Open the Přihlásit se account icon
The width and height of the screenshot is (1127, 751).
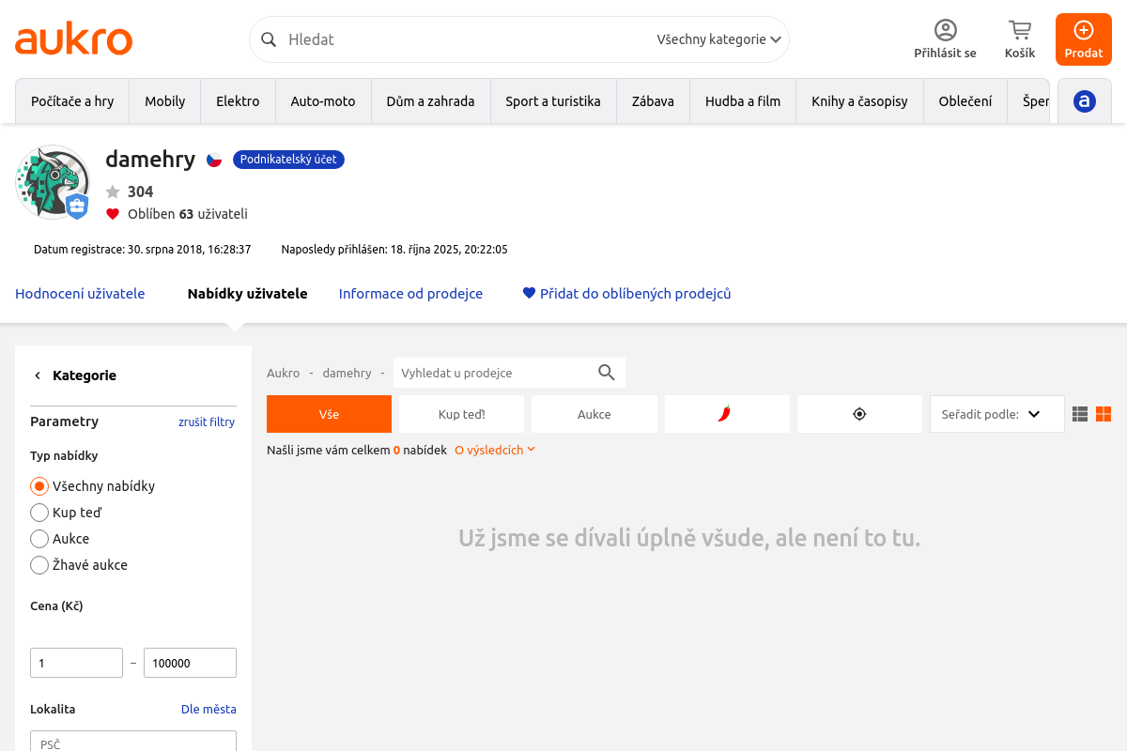[945, 39]
